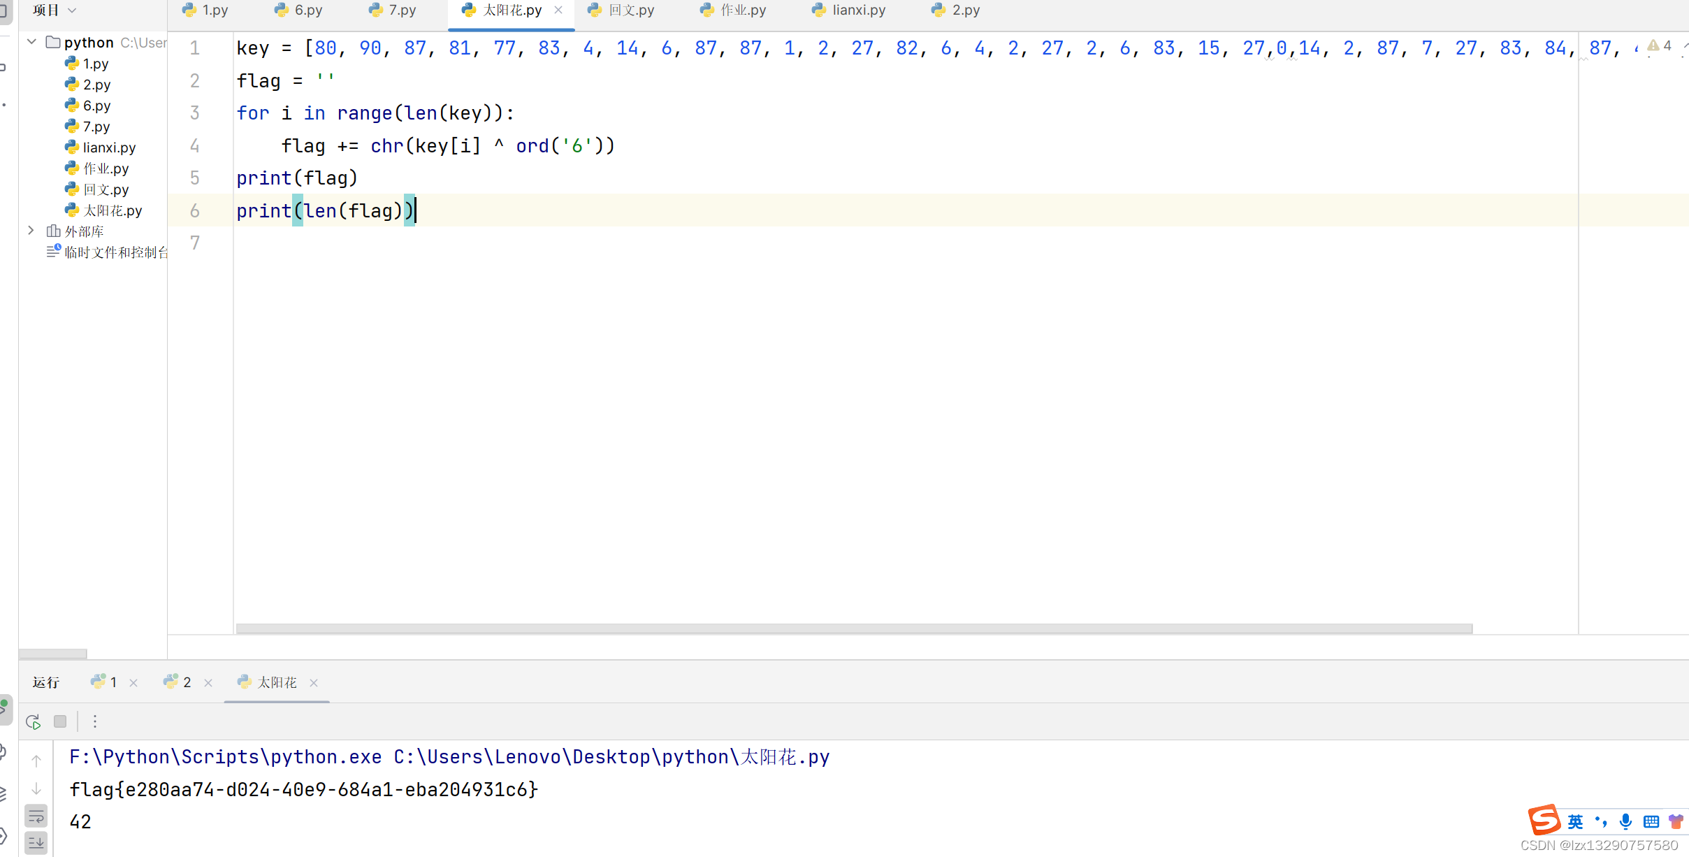Image resolution: width=1689 pixels, height=857 pixels.
Task: Open the Sogou soft keyboard icon
Action: (1651, 821)
